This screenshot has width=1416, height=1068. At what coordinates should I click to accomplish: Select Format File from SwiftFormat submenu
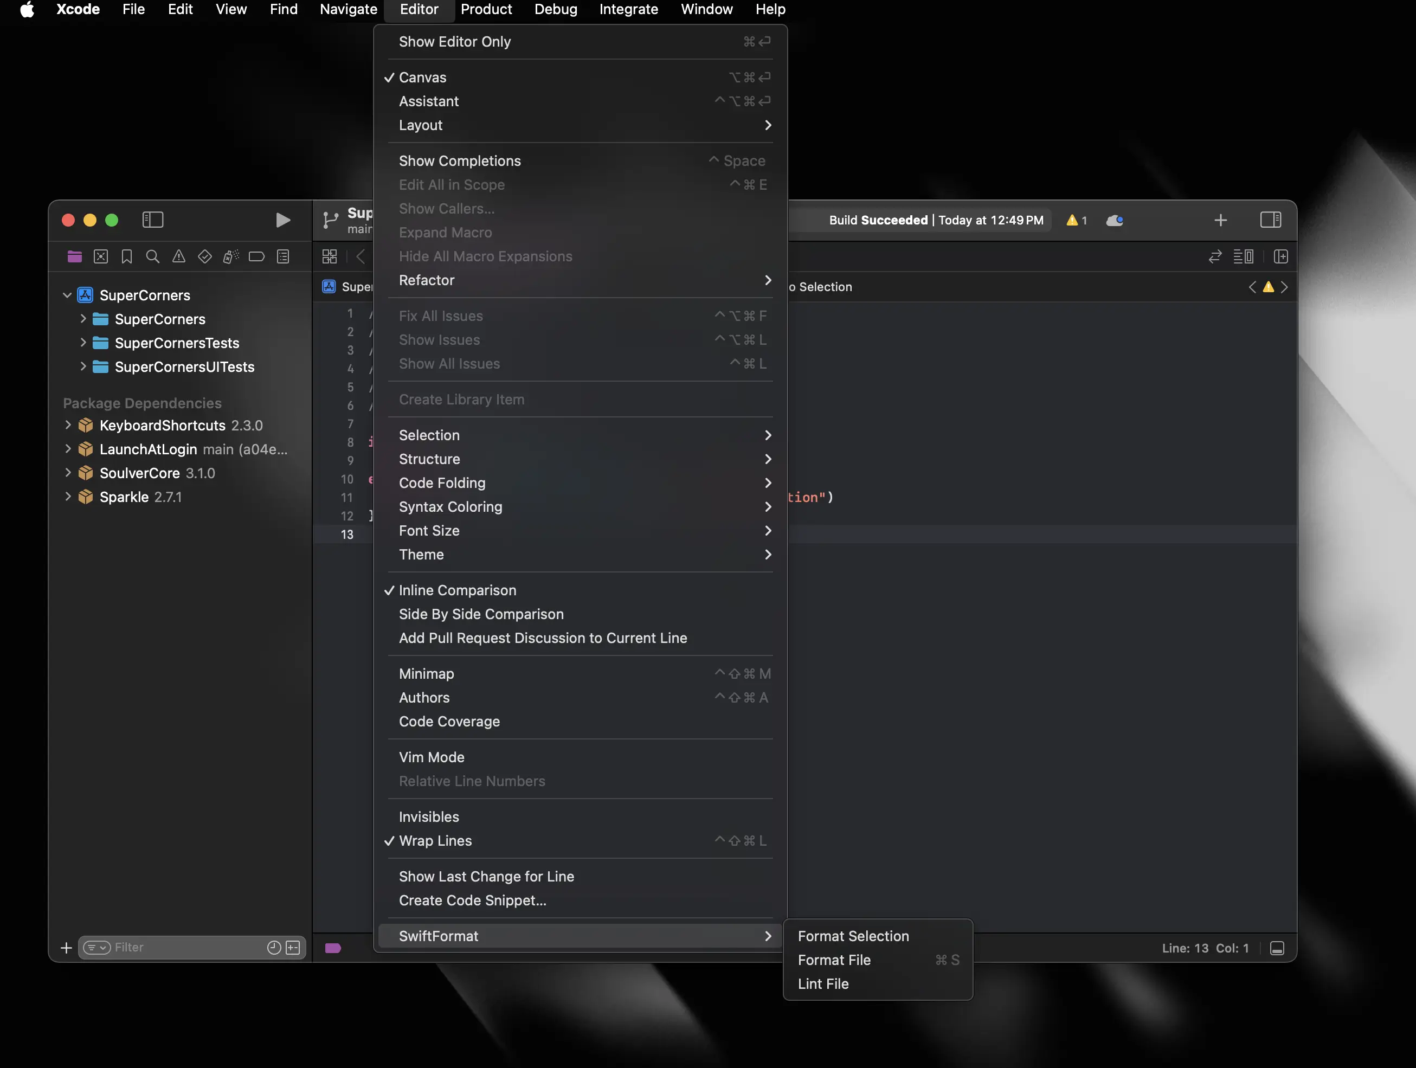(x=833, y=960)
